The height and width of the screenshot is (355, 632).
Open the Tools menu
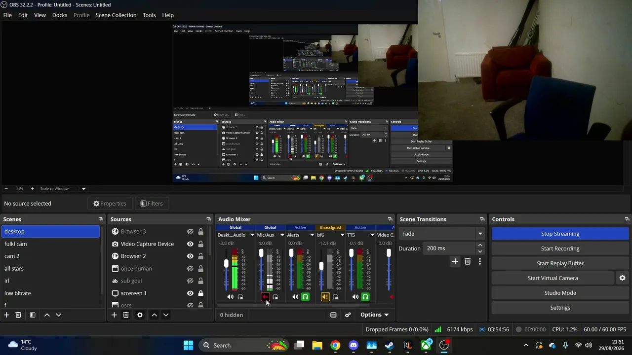tap(149, 15)
